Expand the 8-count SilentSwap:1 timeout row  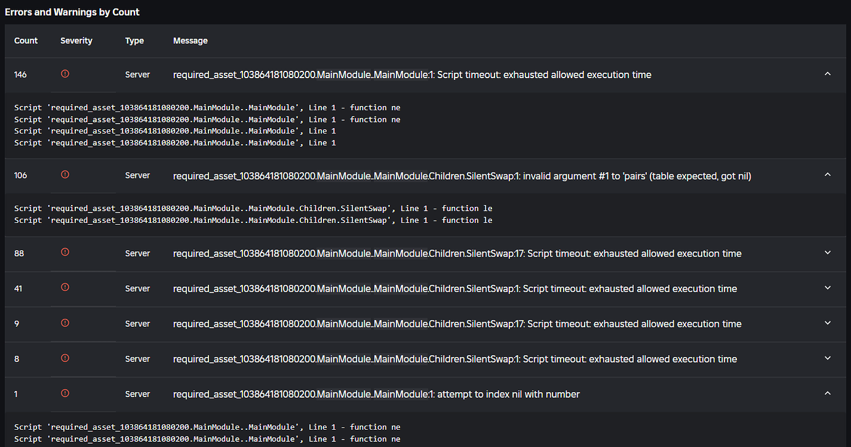828,358
